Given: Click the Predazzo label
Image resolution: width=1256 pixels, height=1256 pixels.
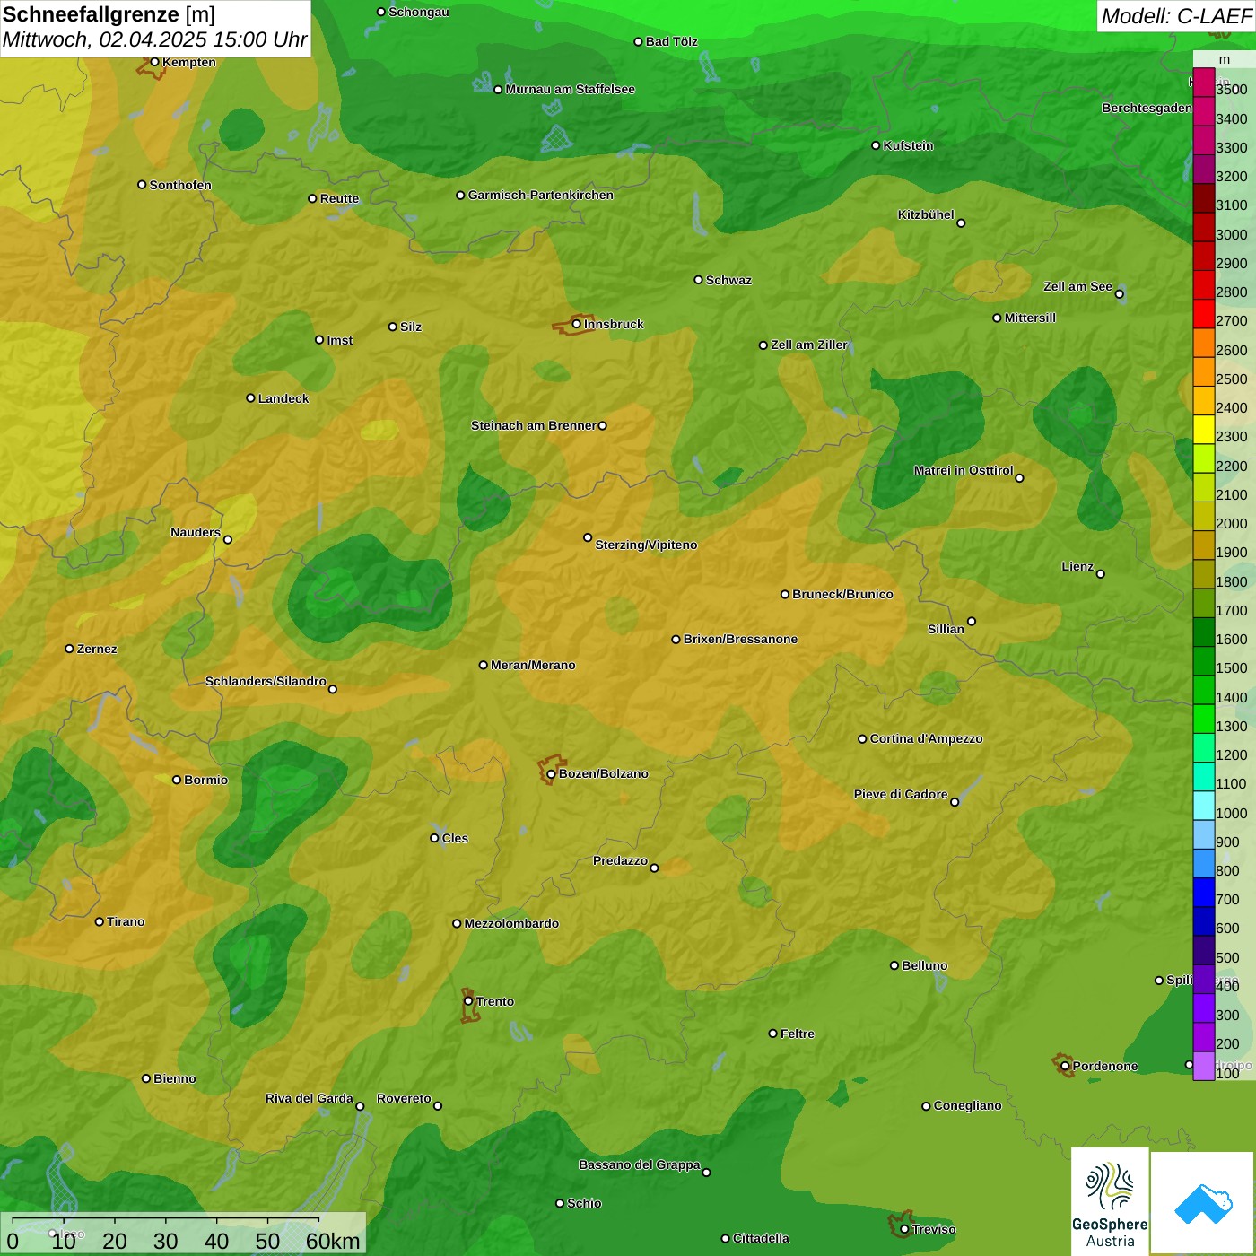Looking at the screenshot, I should click(x=620, y=860).
